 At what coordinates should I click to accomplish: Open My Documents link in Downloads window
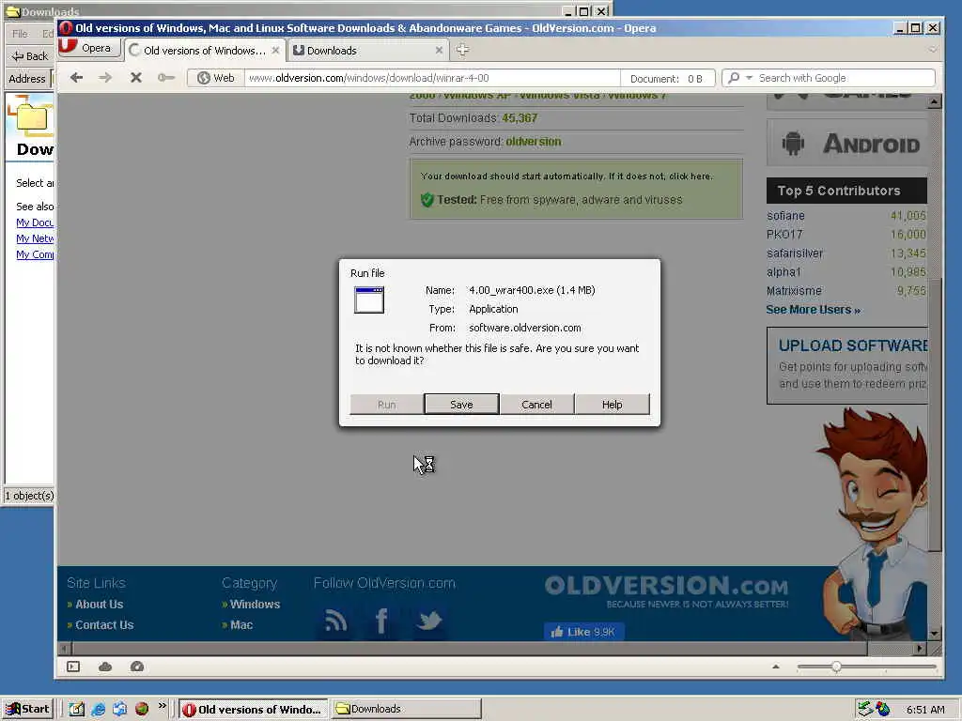coord(35,222)
